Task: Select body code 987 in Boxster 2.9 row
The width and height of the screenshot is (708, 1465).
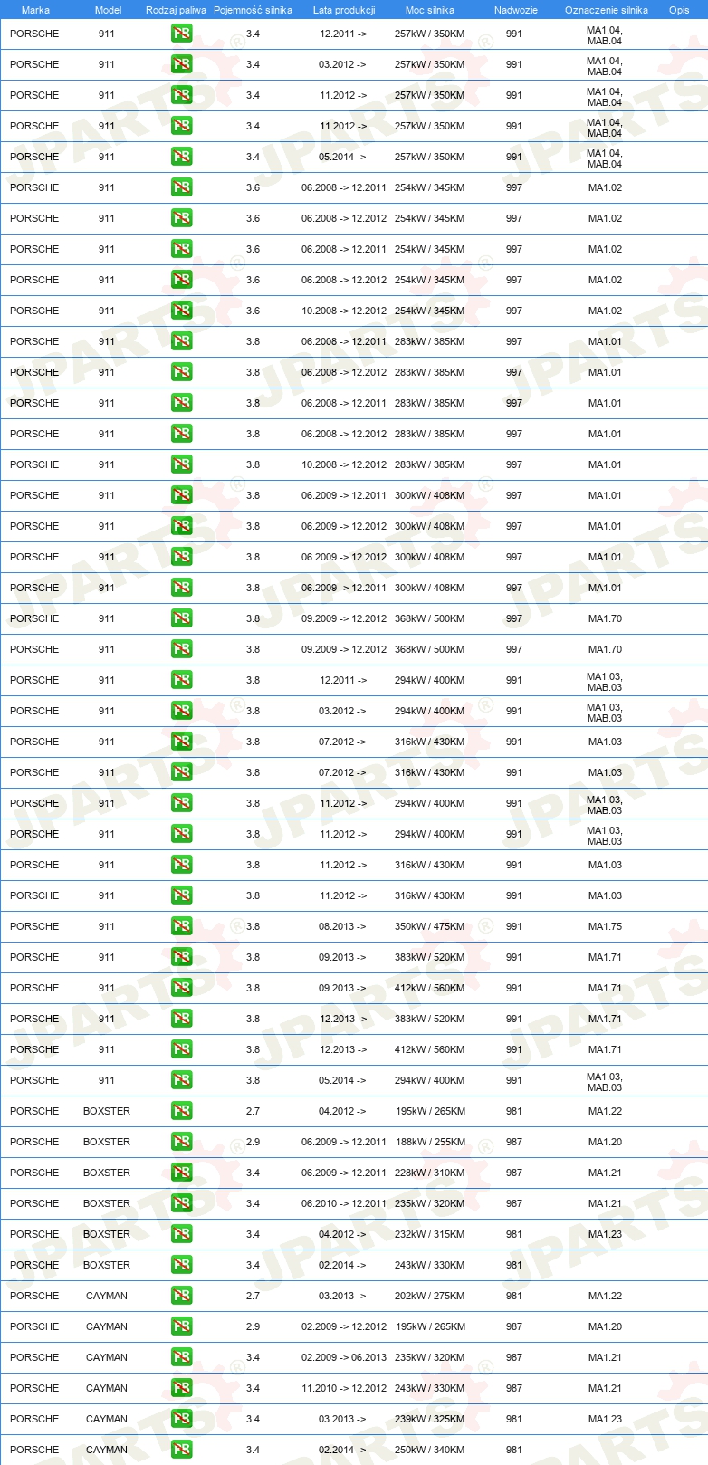Action: tap(514, 1142)
